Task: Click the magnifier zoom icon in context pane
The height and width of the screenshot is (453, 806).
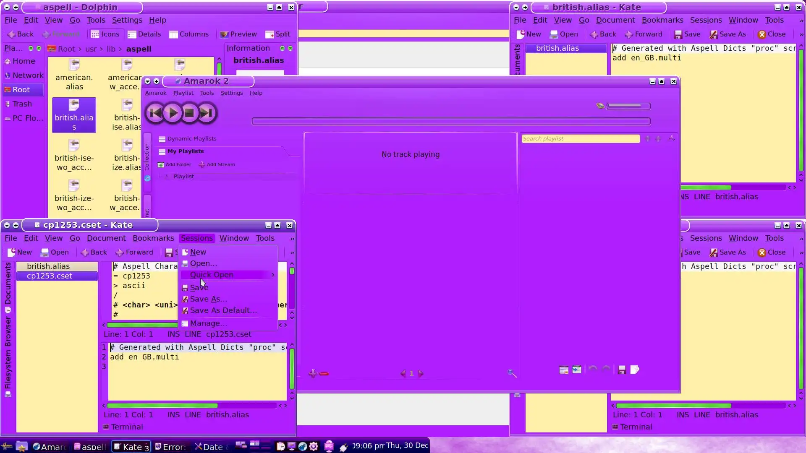Action: (512, 373)
